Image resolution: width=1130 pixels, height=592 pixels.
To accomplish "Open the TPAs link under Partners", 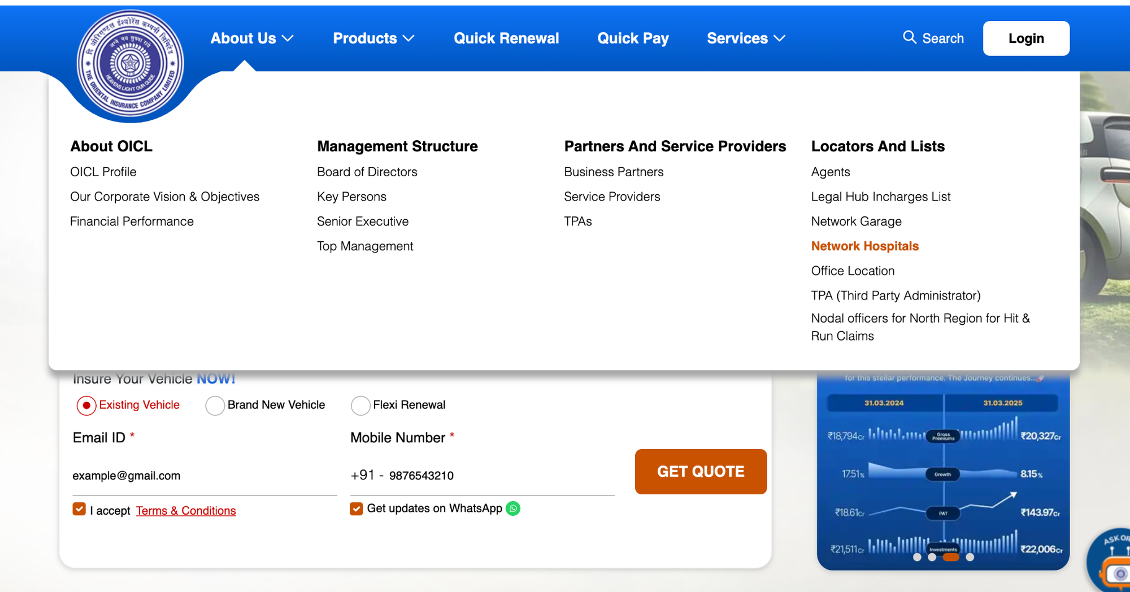I will [x=578, y=221].
